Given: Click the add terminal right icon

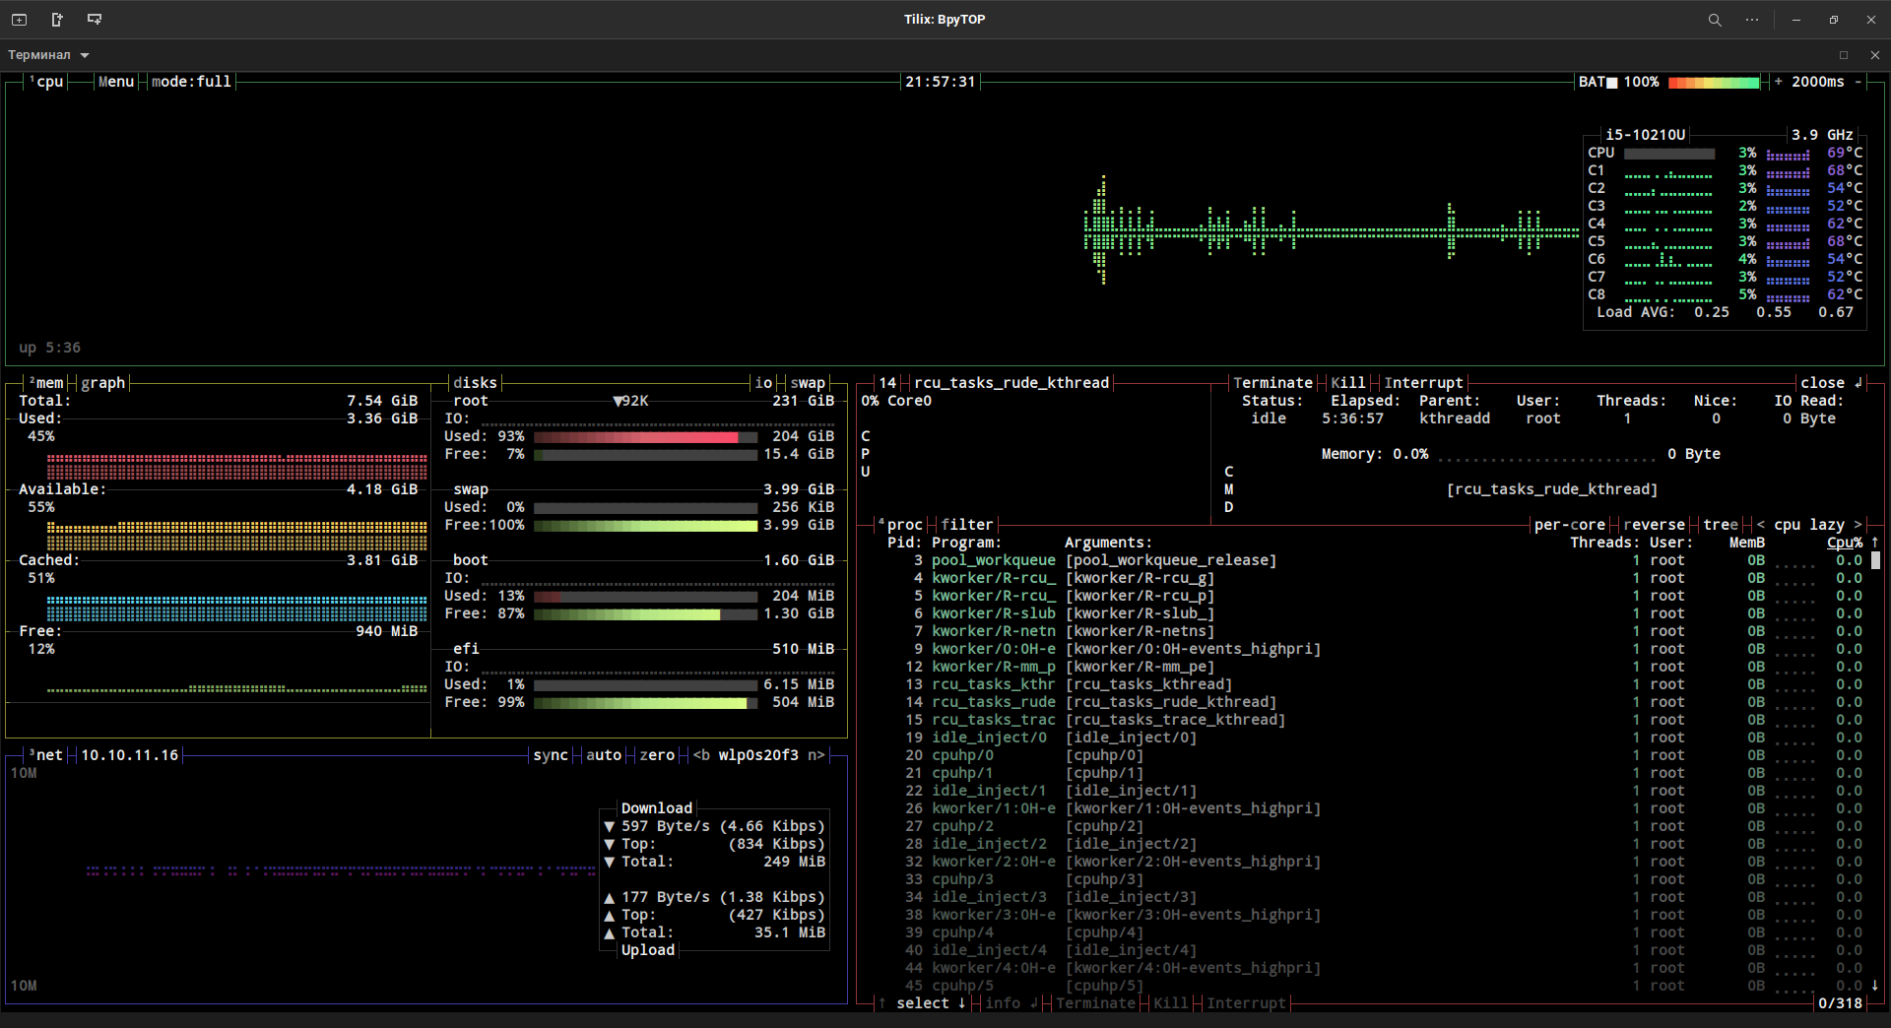Looking at the screenshot, I should (57, 20).
